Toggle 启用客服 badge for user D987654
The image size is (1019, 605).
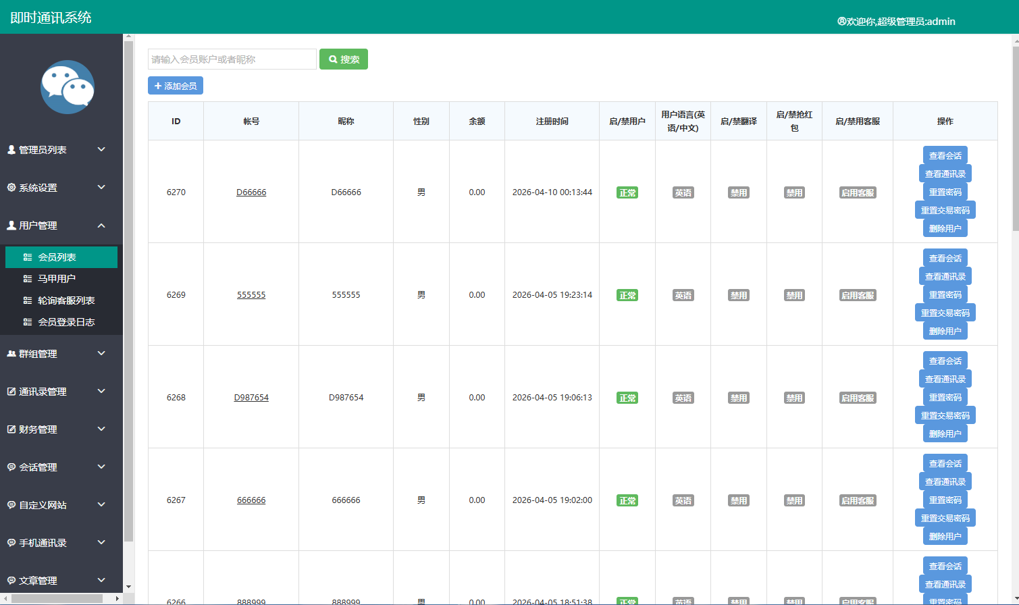click(x=858, y=398)
